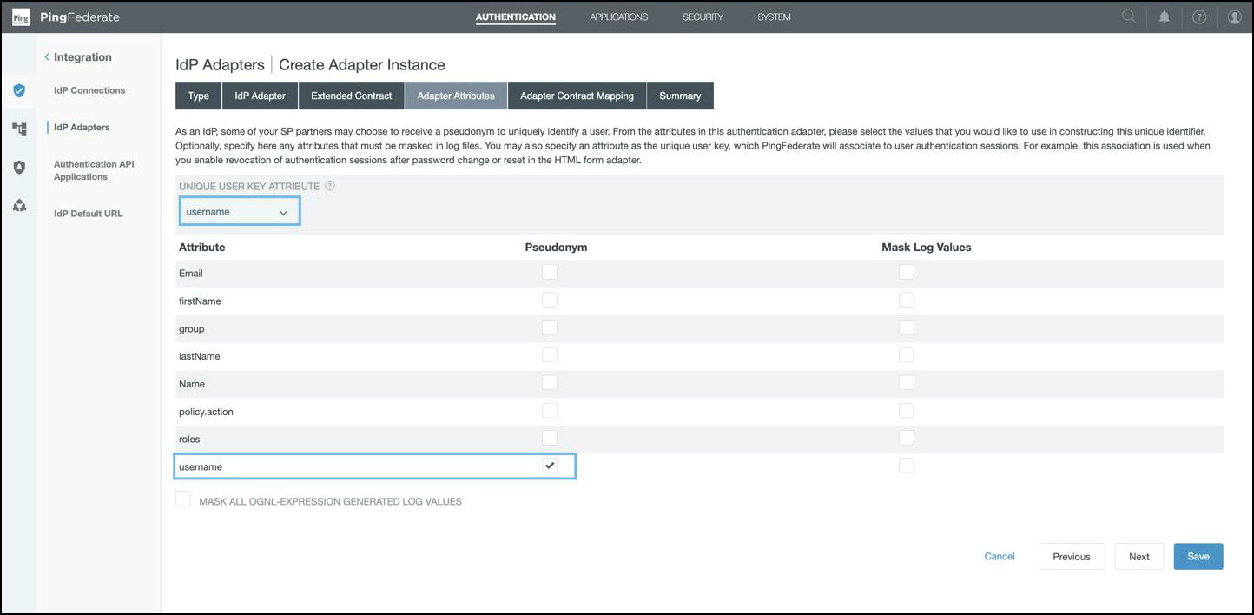Enable Mask Log Values for firstName
This screenshot has width=1254, height=615.
click(906, 301)
